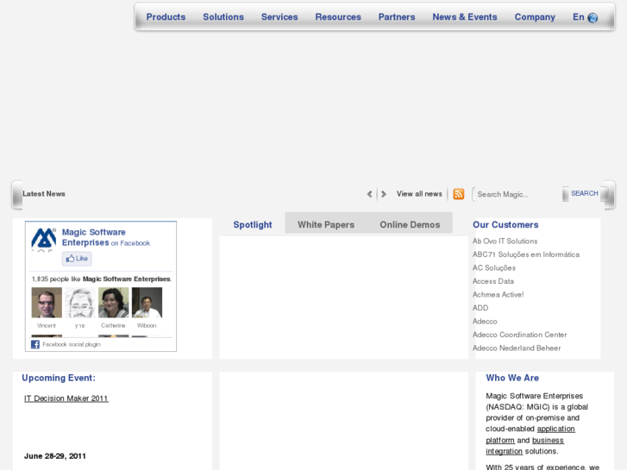Open Adecco Coordination Center link
Image resolution: width=627 pixels, height=470 pixels.
(519, 335)
